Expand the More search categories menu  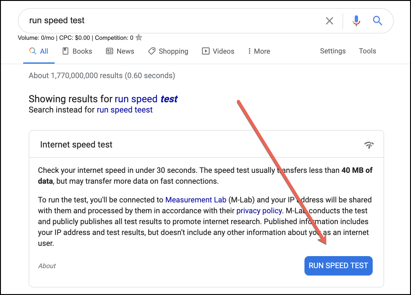pyautogui.click(x=259, y=51)
